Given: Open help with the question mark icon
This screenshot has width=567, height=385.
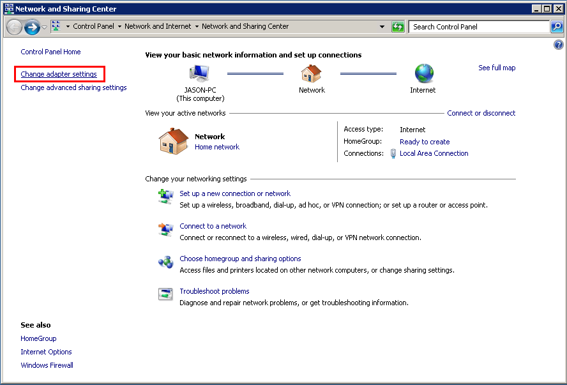Looking at the screenshot, I should point(559,45).
